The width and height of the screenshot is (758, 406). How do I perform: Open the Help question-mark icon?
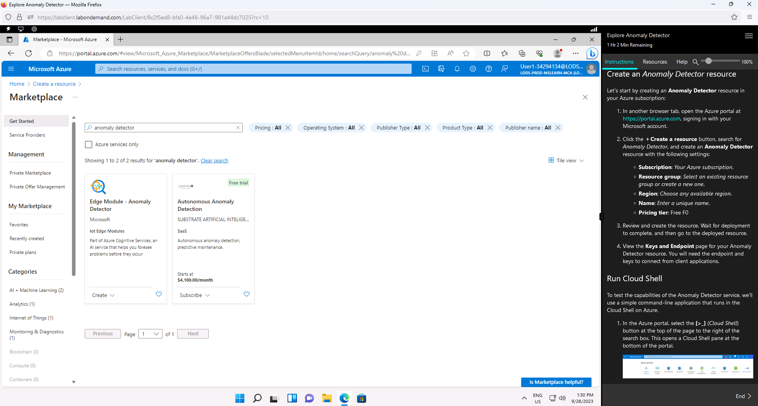(x=489, y=69)
